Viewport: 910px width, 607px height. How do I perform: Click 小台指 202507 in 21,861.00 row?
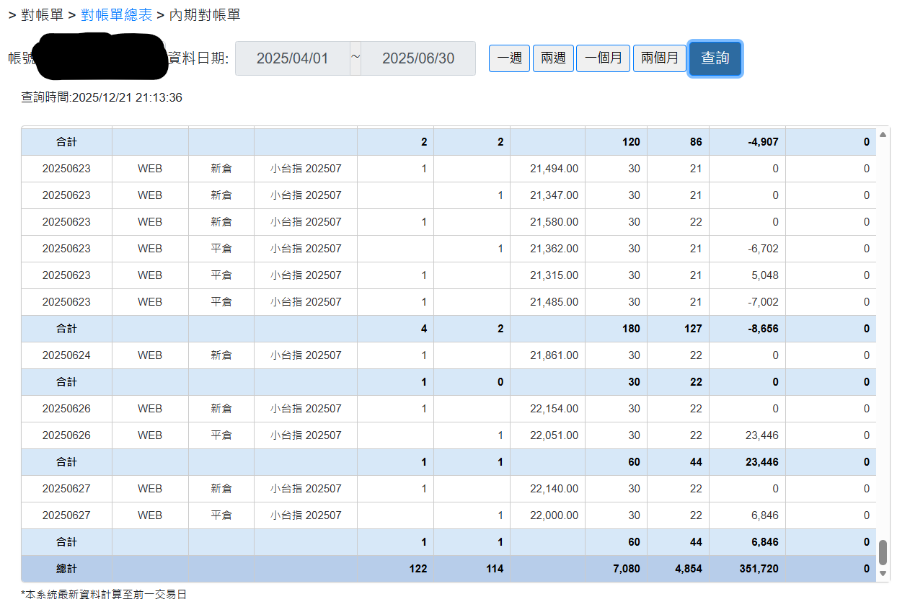[306, 355]
